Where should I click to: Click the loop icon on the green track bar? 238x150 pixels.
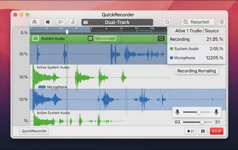point(161,39)
